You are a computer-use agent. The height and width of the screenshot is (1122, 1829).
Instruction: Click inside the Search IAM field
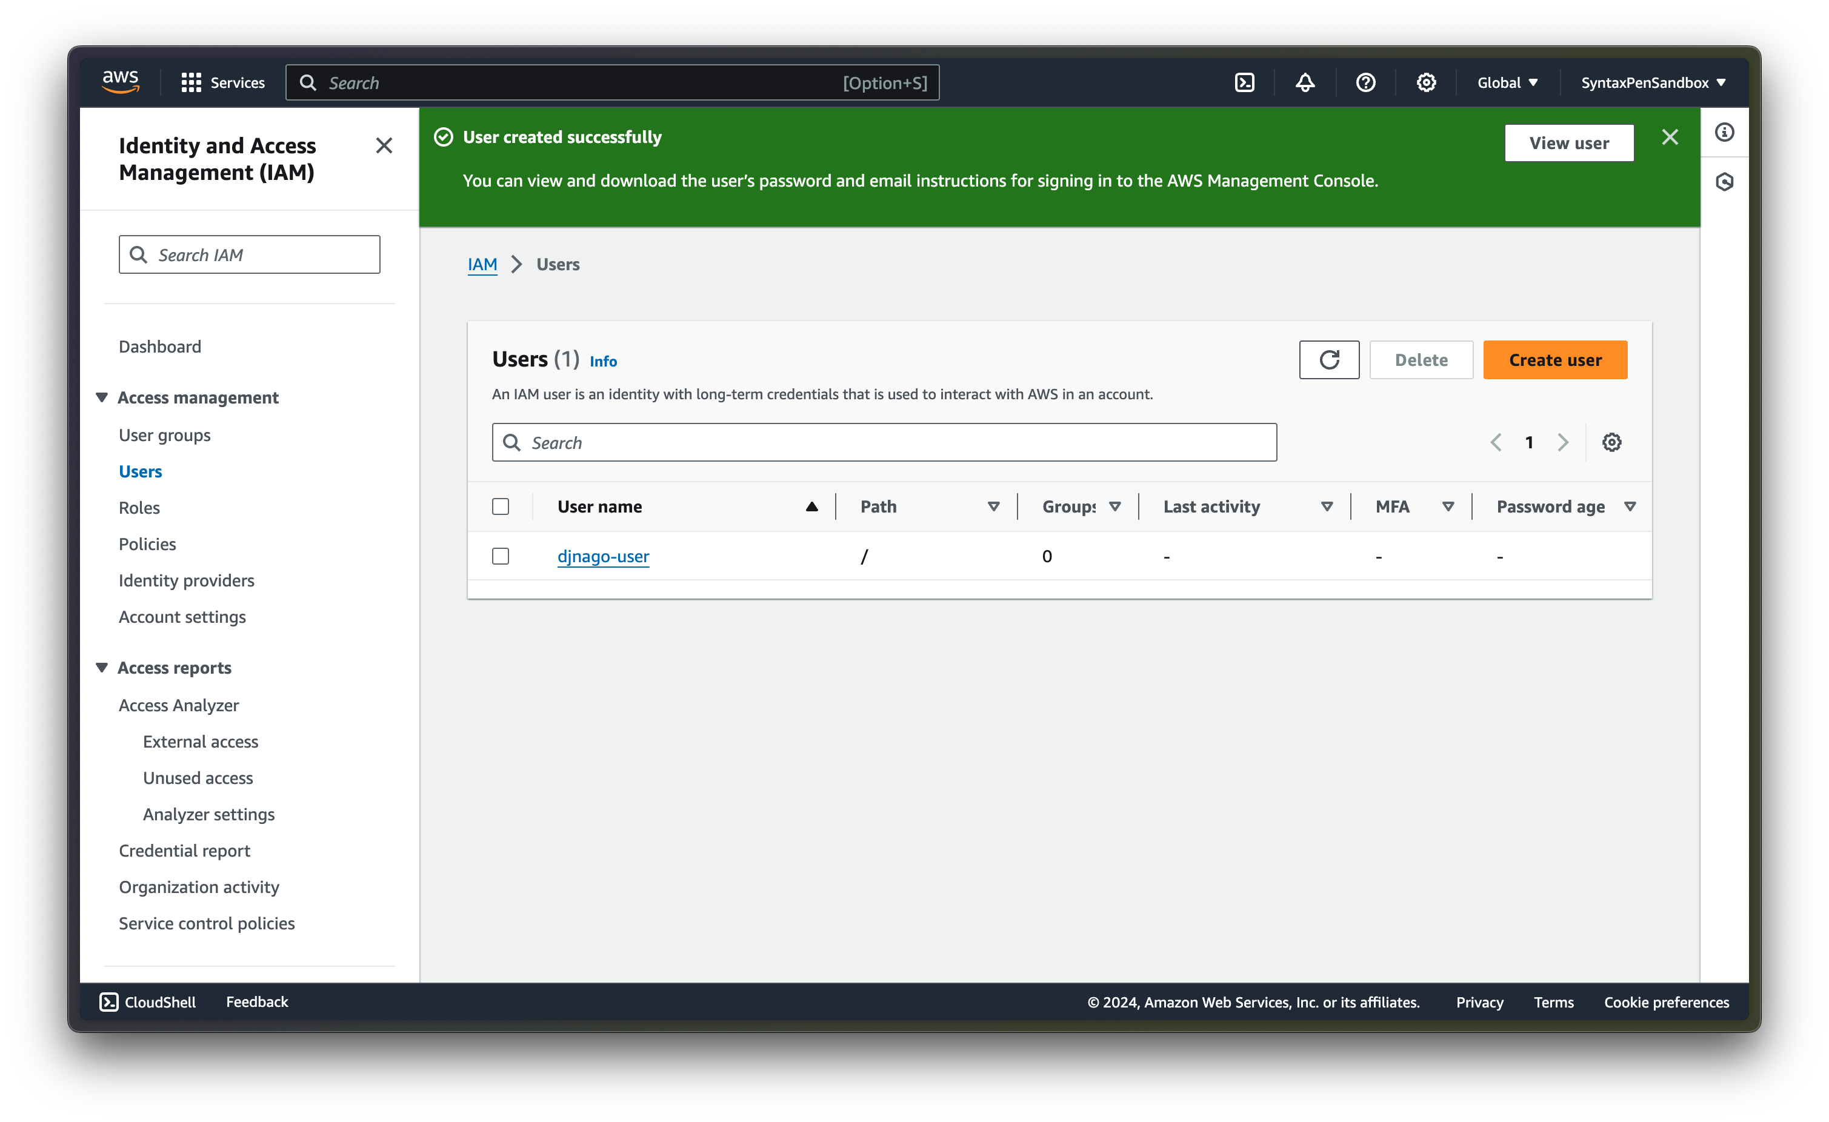tap(248, 254)
